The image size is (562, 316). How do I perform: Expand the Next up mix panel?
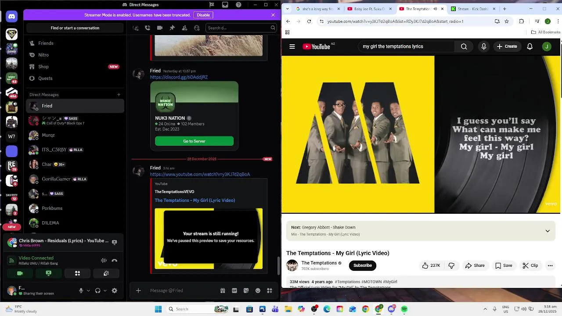point(548,231)
